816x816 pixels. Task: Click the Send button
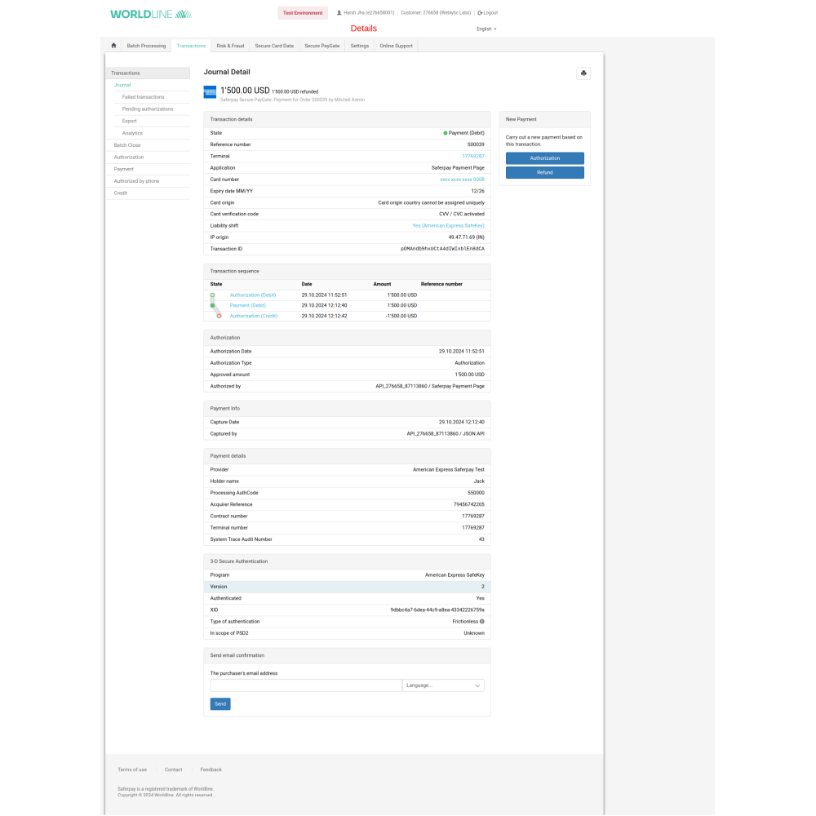click(x=220, y=704)
